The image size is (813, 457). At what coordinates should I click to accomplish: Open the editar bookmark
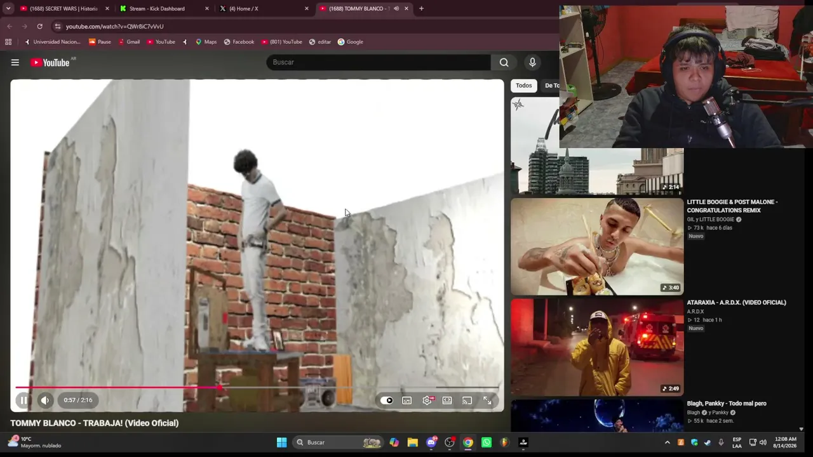[x=320, y=42]
